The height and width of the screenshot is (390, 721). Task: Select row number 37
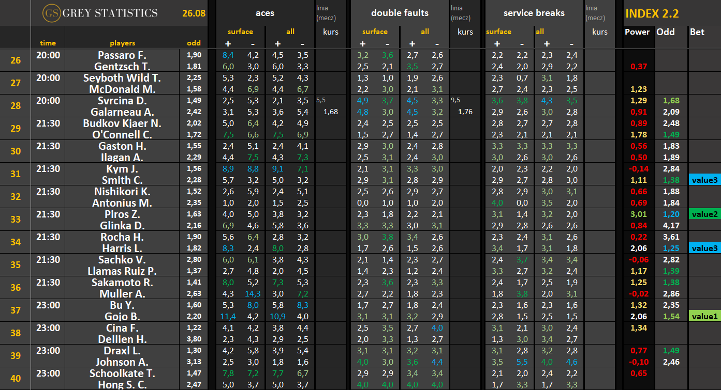(x=16, y=310)
